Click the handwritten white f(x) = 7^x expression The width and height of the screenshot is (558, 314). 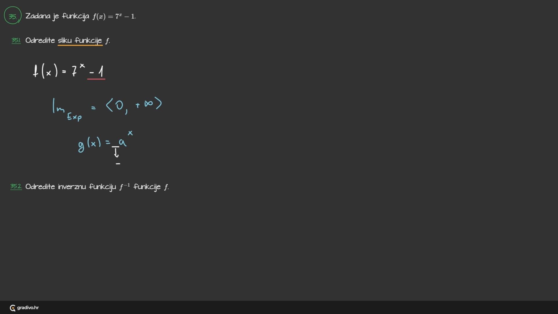[x=58, y=71]
